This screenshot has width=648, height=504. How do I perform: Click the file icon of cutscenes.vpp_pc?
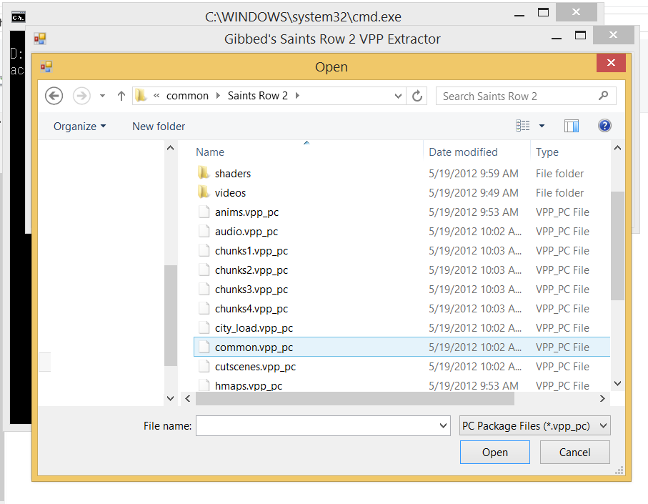tap(204, 366)
